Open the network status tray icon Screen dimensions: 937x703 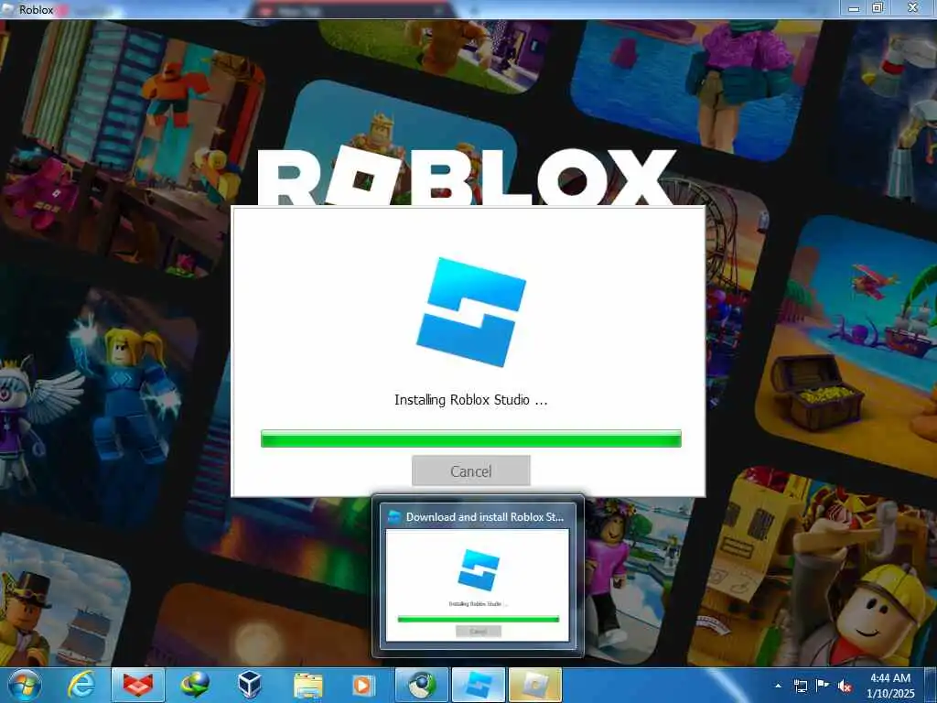(x=800, y=686)
